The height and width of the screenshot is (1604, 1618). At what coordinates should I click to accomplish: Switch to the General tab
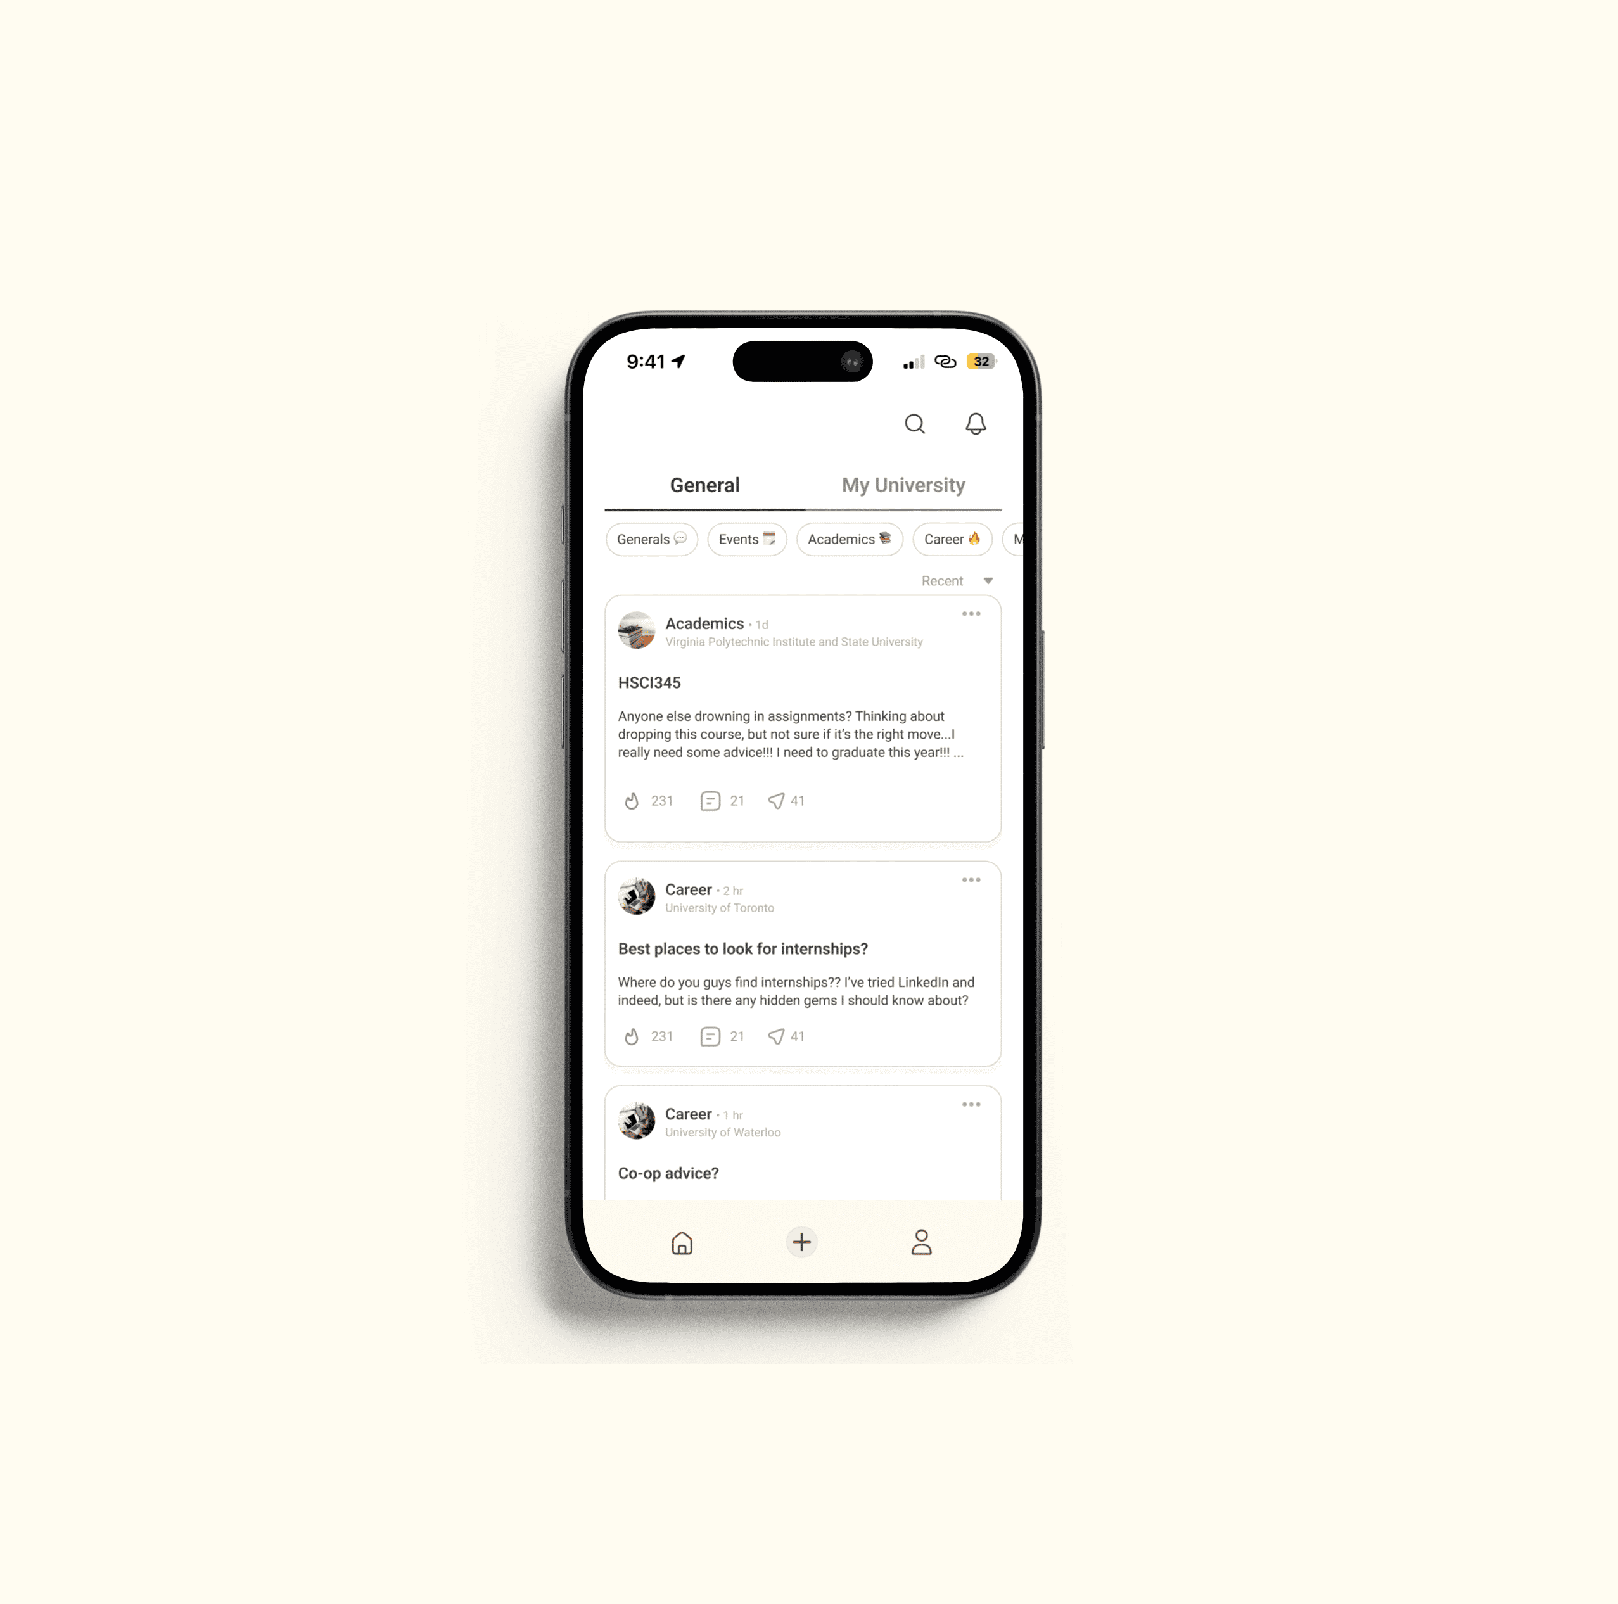click(x=704, y=485)
